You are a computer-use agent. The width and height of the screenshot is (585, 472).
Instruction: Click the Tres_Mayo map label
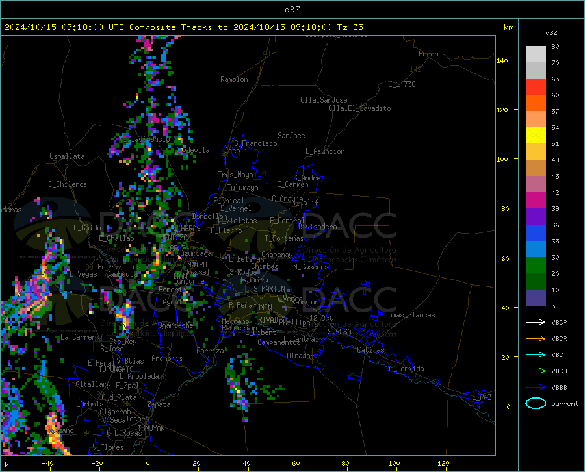(x=235, y=175)
